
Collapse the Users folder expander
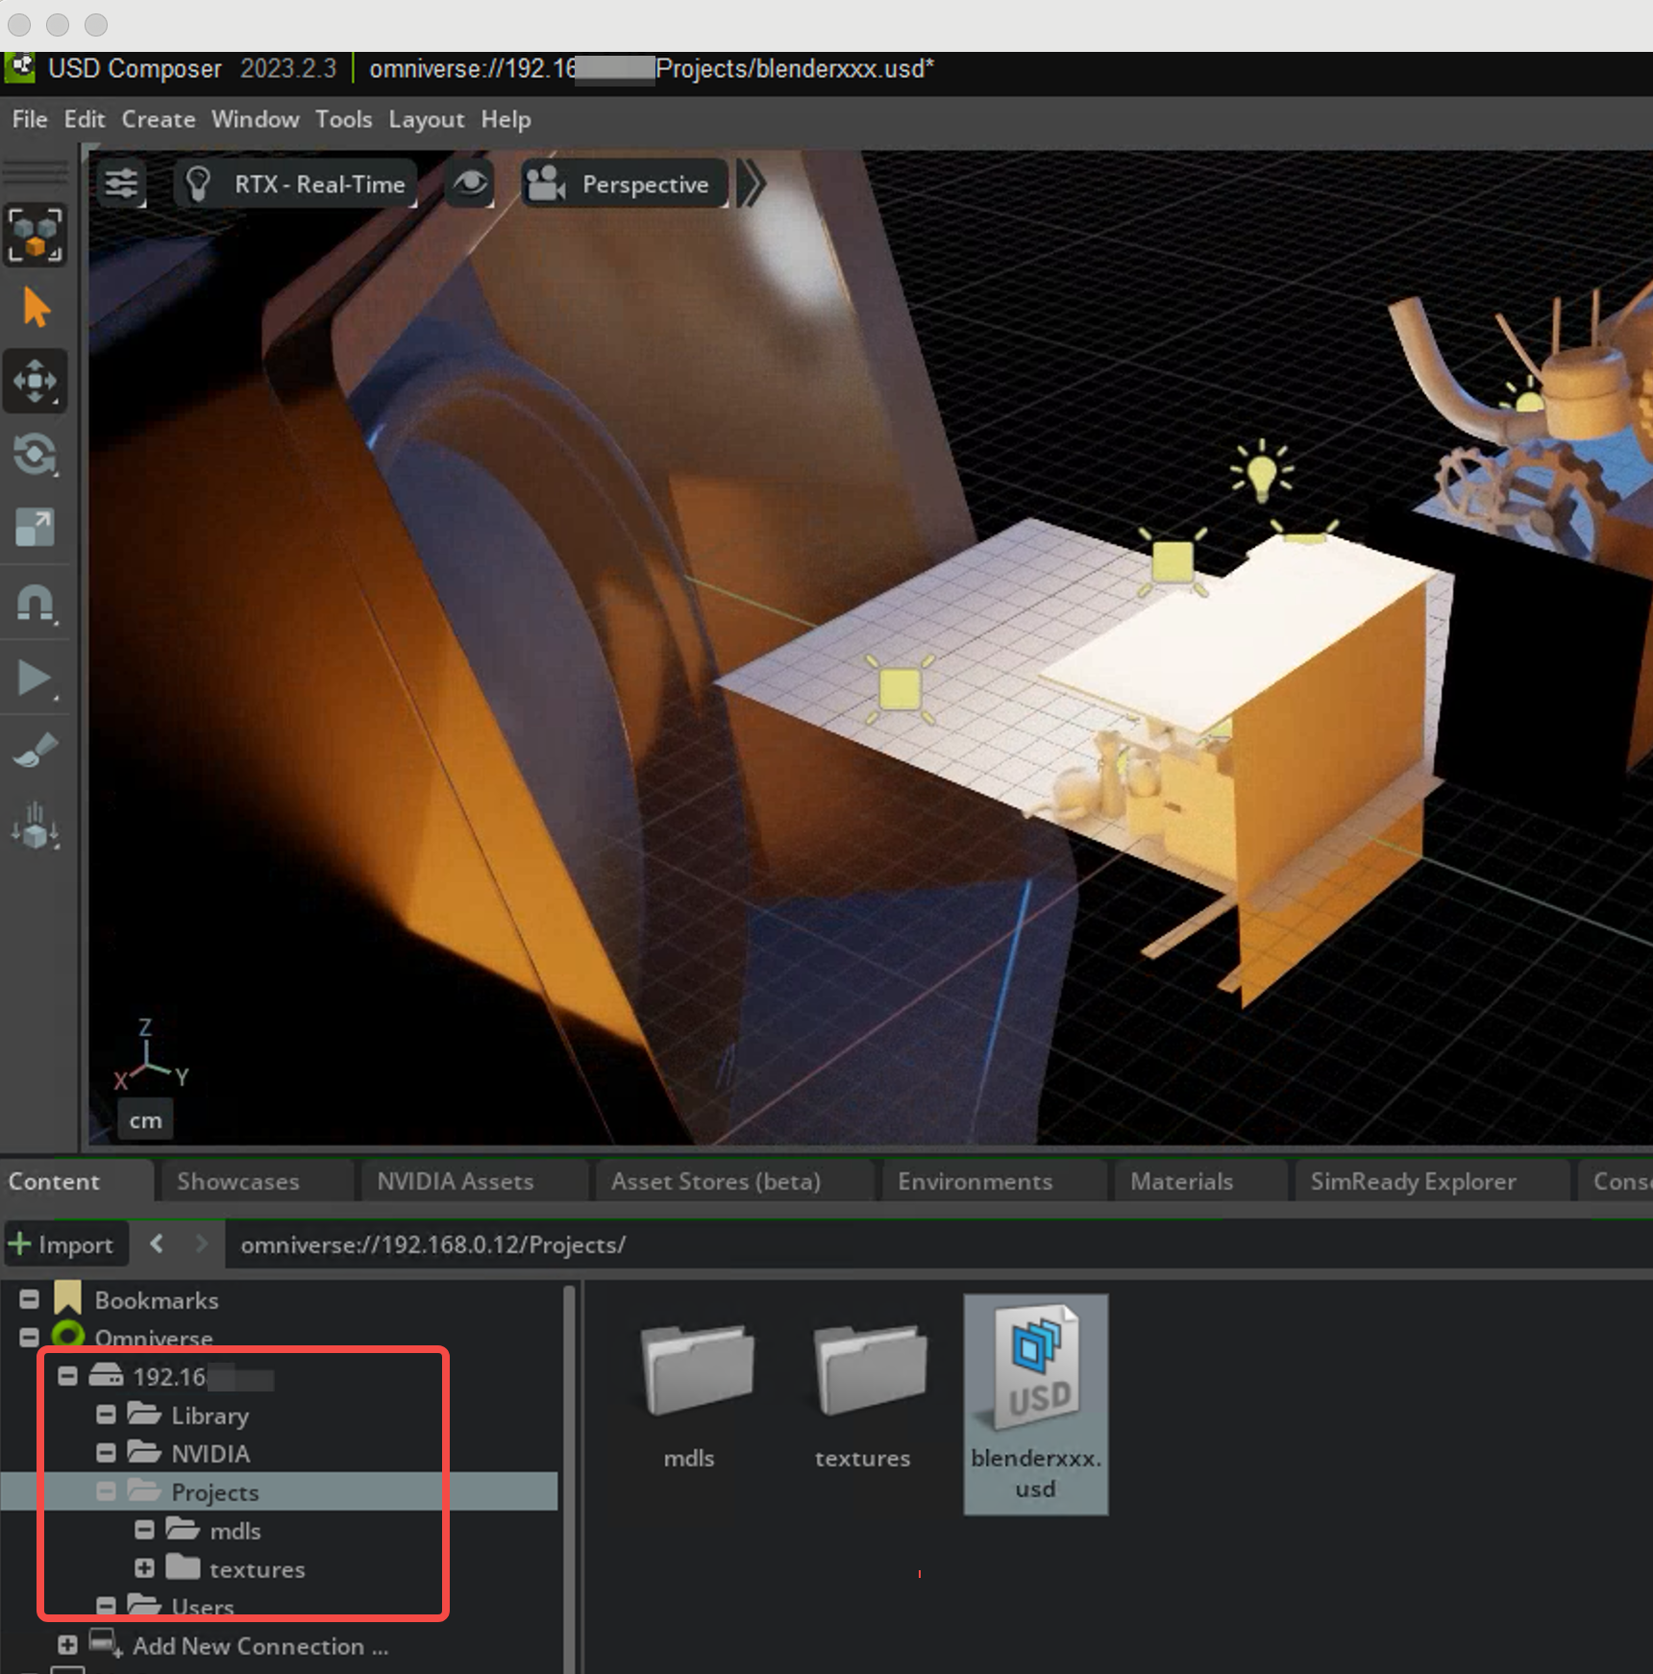[106, 1606]
